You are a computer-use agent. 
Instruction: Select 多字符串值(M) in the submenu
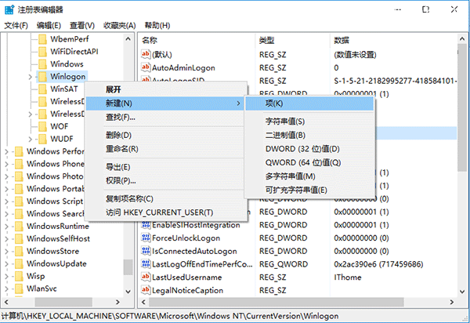pyautogui.click(x=309, y=176)
